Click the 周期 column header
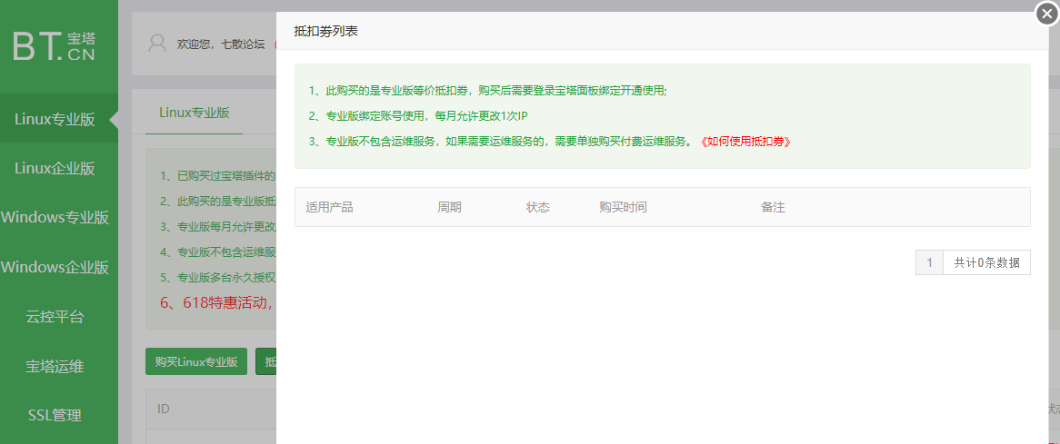1060x444 pixels. tap(450, 207)
